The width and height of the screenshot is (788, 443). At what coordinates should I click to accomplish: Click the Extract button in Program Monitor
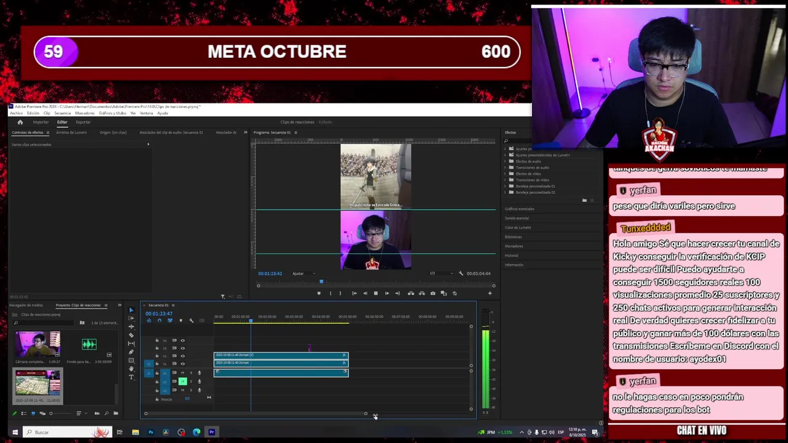[x=421, y=293]
